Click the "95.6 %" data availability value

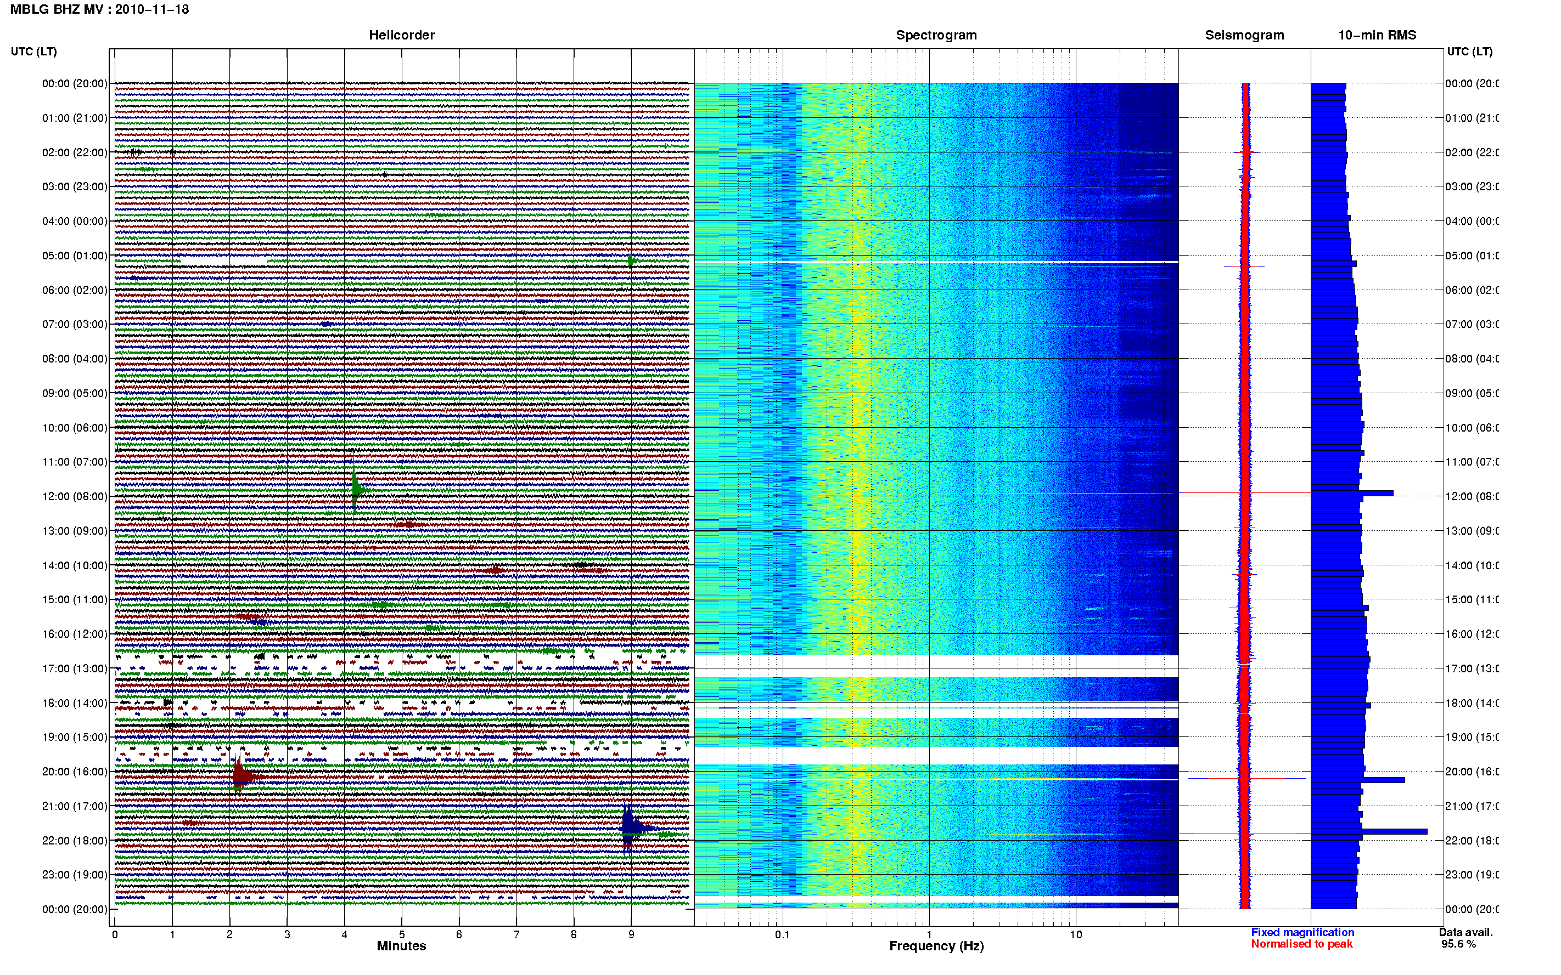tap(1458, 944)
